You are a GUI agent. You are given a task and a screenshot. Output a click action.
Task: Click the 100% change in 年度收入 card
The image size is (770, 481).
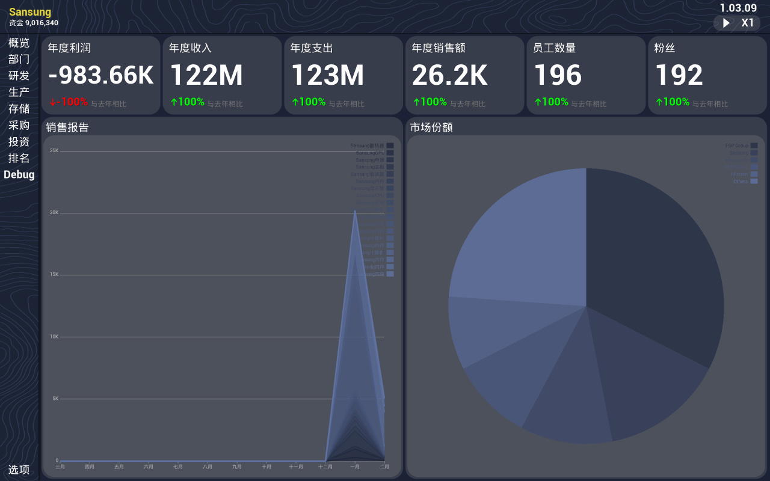click(x=191, y=102)
